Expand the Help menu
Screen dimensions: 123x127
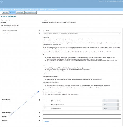[43, 9]
